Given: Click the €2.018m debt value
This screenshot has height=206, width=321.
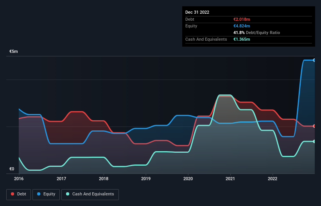Looking at the screenshot, I should point(242,19).
